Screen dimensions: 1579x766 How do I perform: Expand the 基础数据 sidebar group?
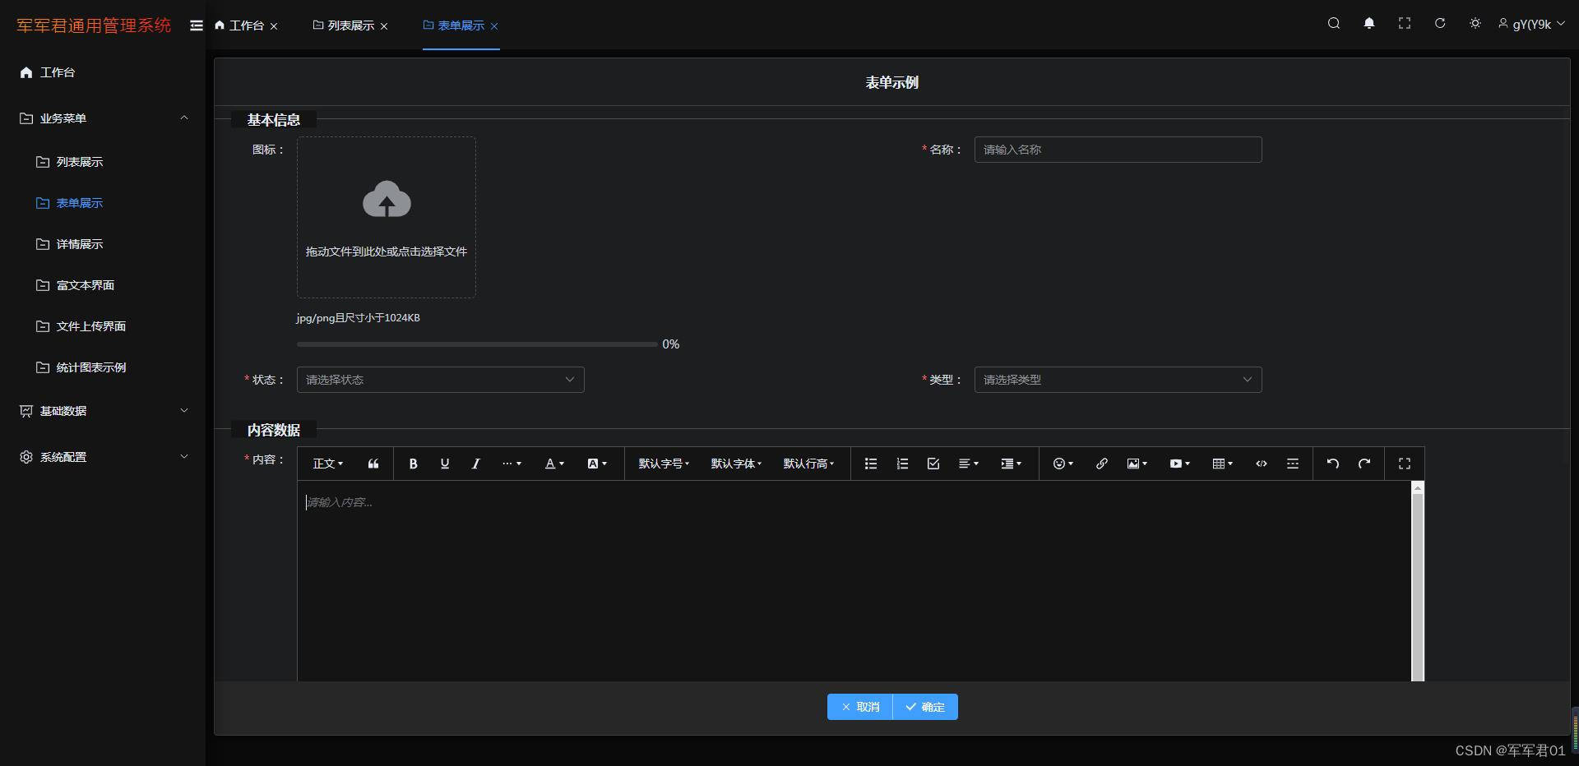click(103, 411)
